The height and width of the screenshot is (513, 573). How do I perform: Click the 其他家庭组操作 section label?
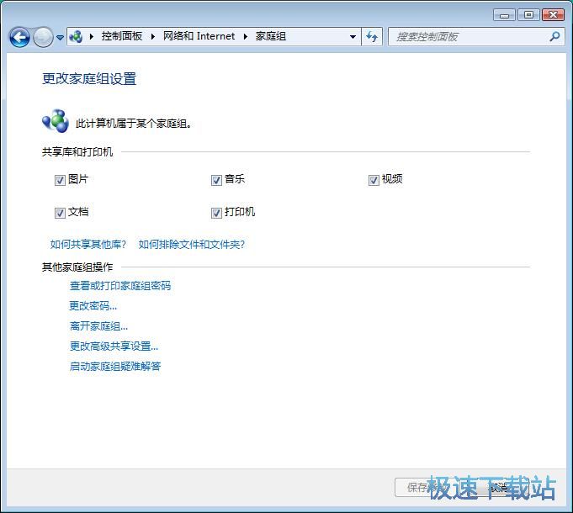coord(77,267)
